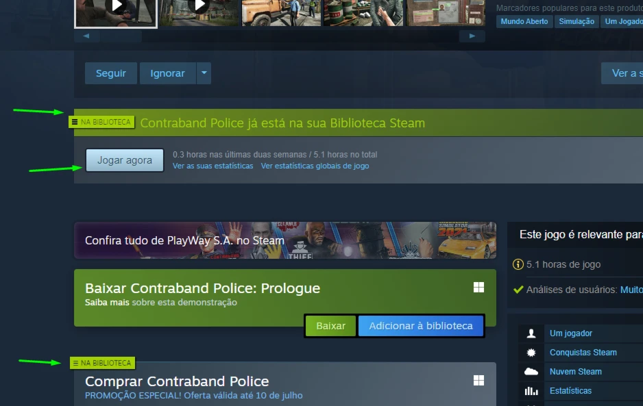This screenshot has height=406, width=643.
Task: Click the Steam cloud icon
Action: coord(531,372)
